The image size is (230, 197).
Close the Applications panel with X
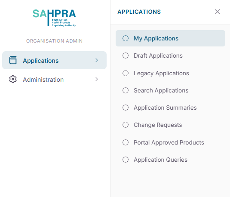coord(218,12)
